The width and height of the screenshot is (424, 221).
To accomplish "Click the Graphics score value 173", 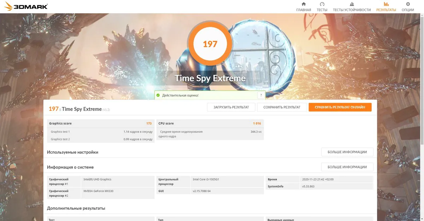I will [x=149, y=124].
